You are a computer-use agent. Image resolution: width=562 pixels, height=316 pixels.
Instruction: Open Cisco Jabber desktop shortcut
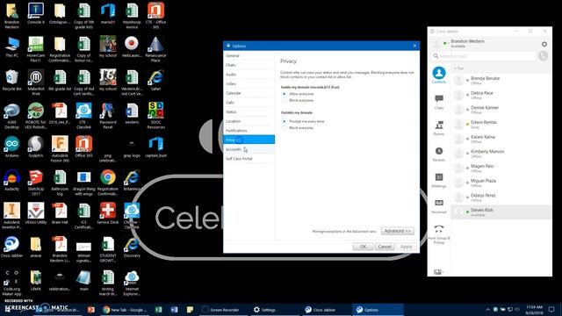(x=11, y=247)
